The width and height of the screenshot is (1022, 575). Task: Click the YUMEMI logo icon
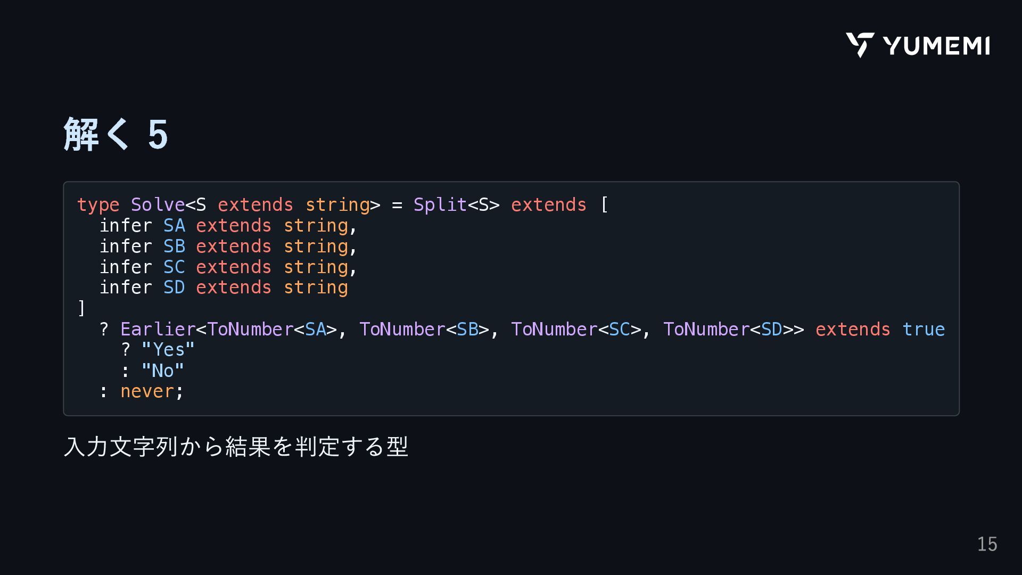click(x=860, y=45)
